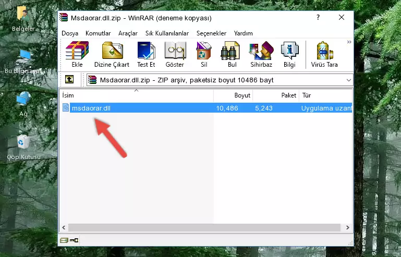
Task: Select the msdaorar.dll file row
Action: click(206, 108)
